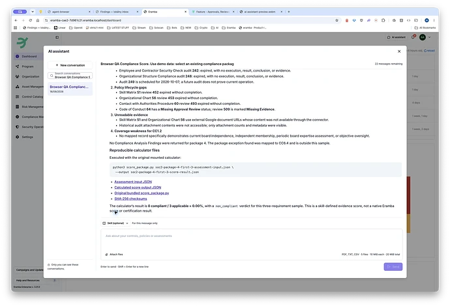Open Original bundled score_package.py link

[142, 193]
